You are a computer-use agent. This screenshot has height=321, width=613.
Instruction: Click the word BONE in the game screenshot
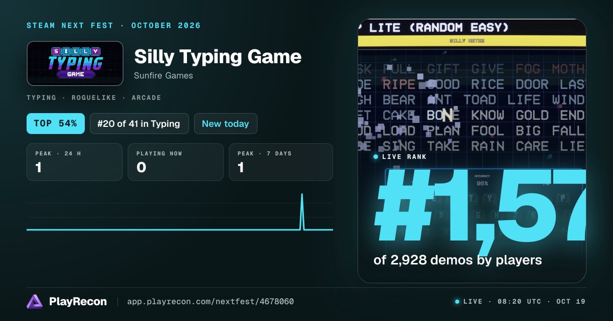(443, 115)
